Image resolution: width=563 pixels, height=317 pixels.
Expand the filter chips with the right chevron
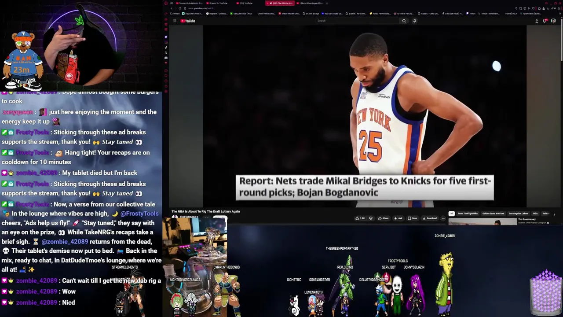[x=554, y=214]
